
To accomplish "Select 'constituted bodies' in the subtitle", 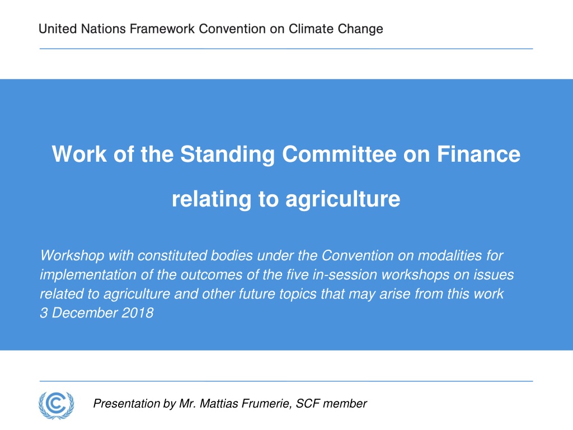I will click(x=195, y=255).
